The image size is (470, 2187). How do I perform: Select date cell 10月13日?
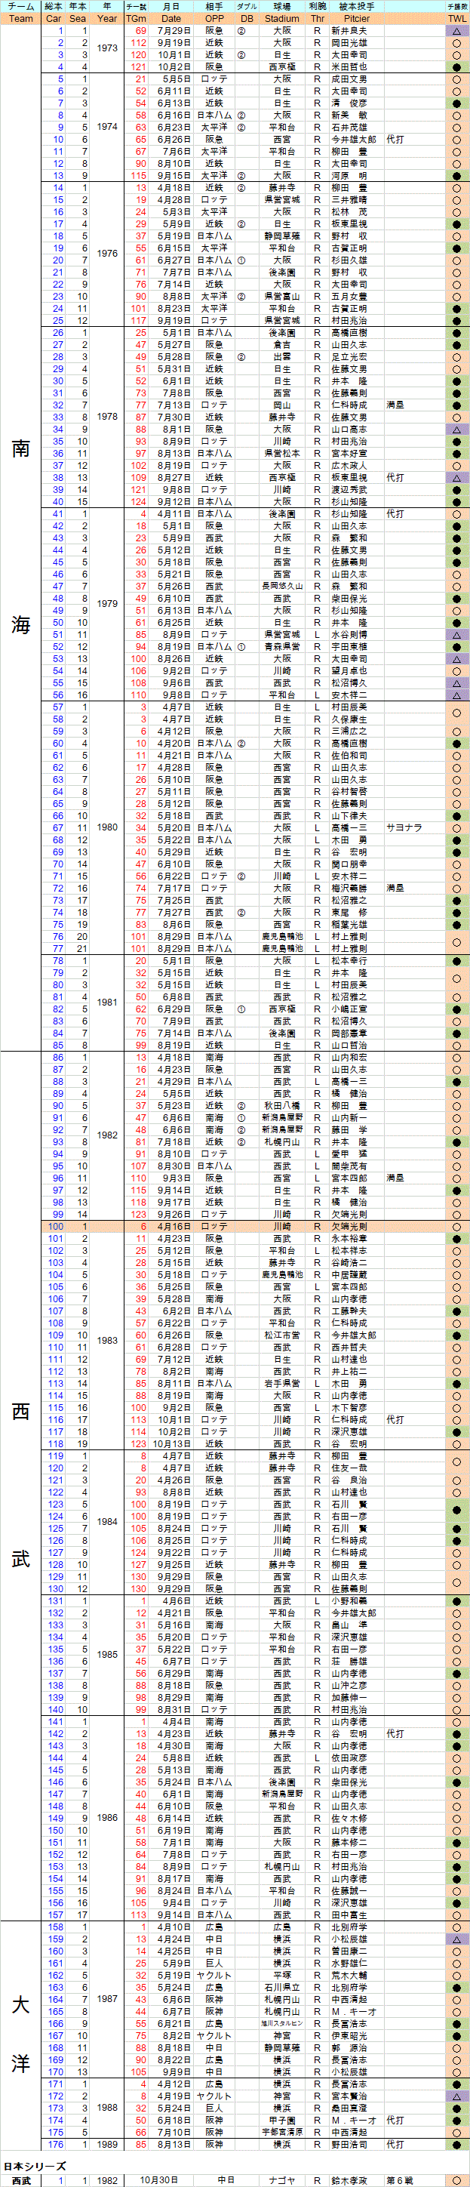tap(171, 1443)
